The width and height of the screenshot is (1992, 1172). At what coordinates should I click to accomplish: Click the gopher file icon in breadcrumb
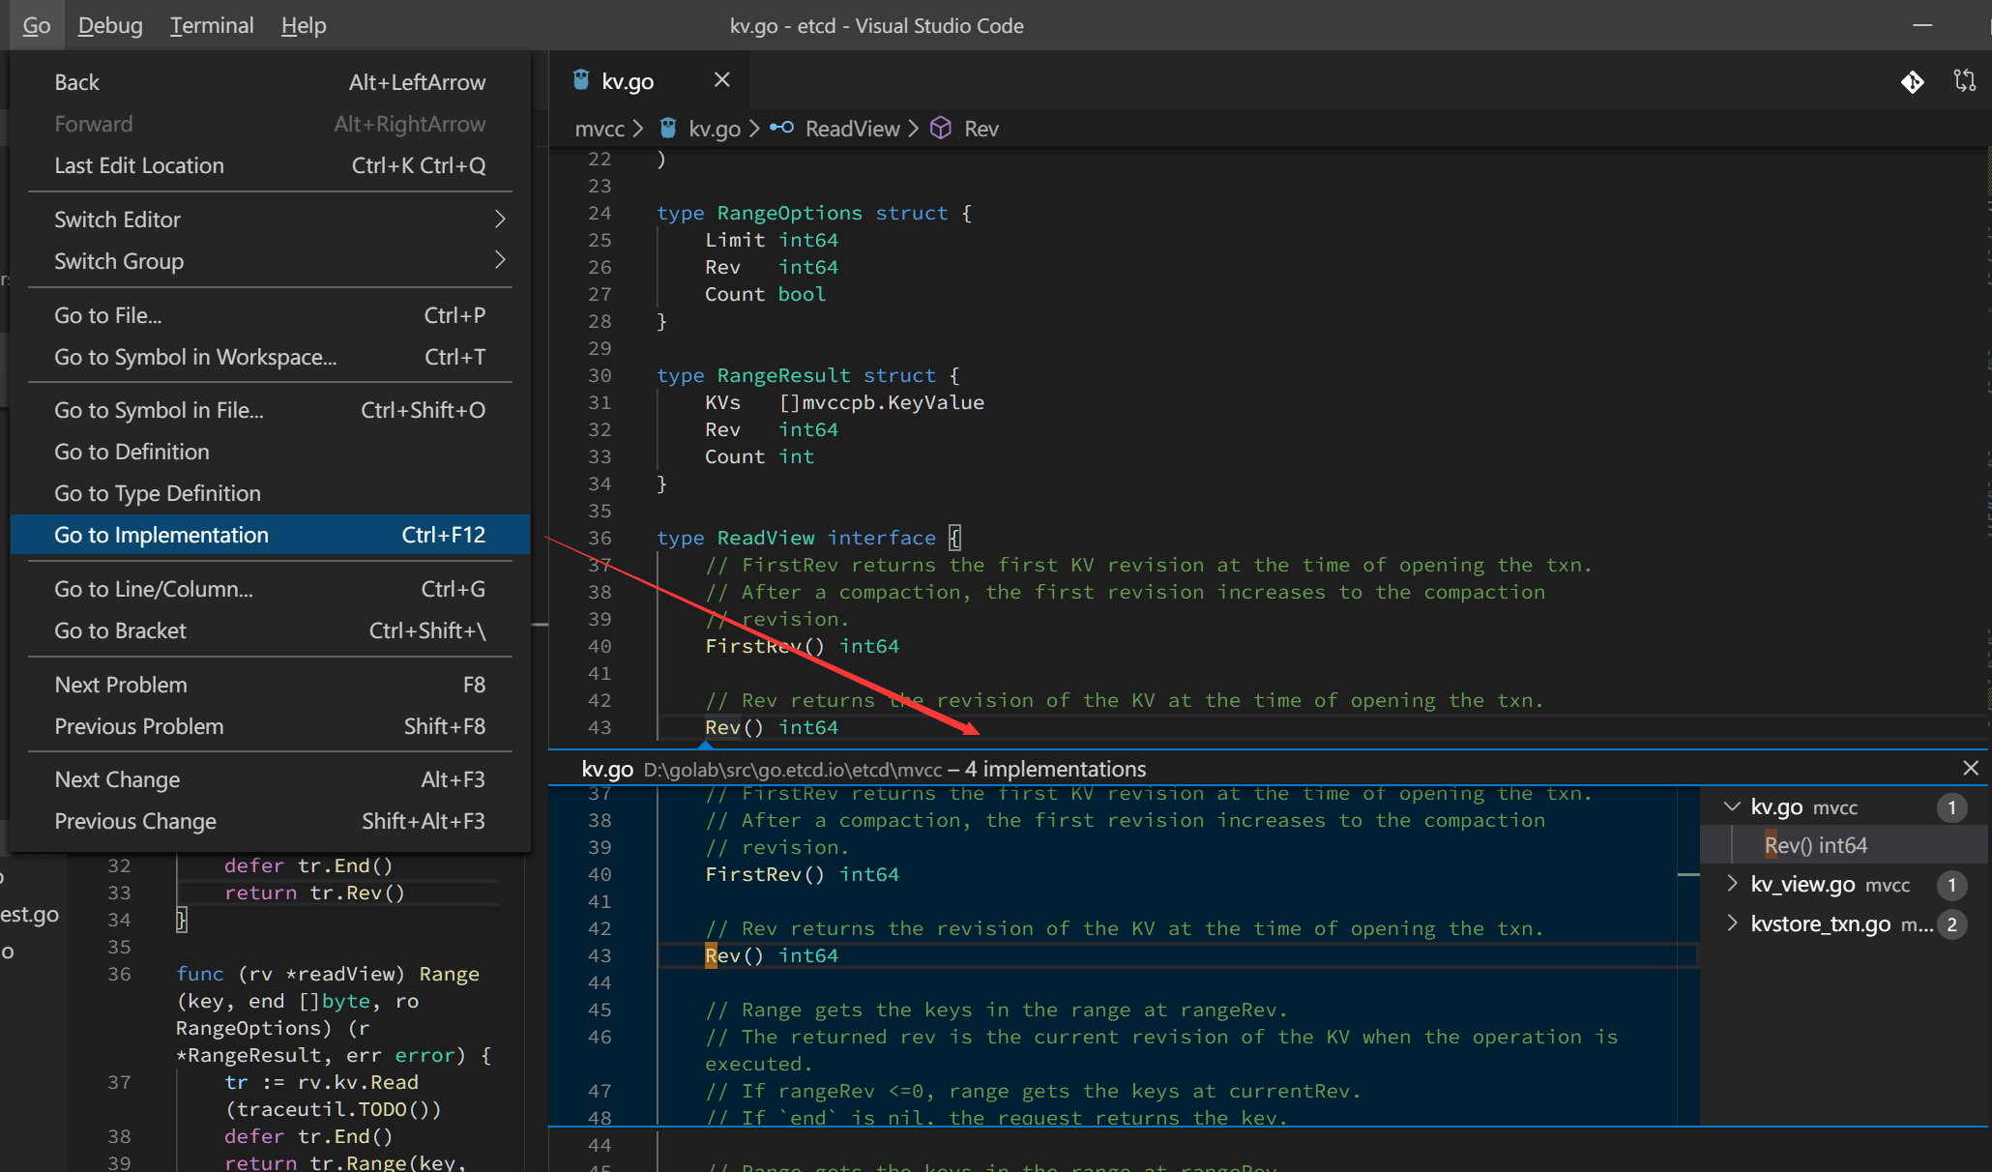[668, 129]
